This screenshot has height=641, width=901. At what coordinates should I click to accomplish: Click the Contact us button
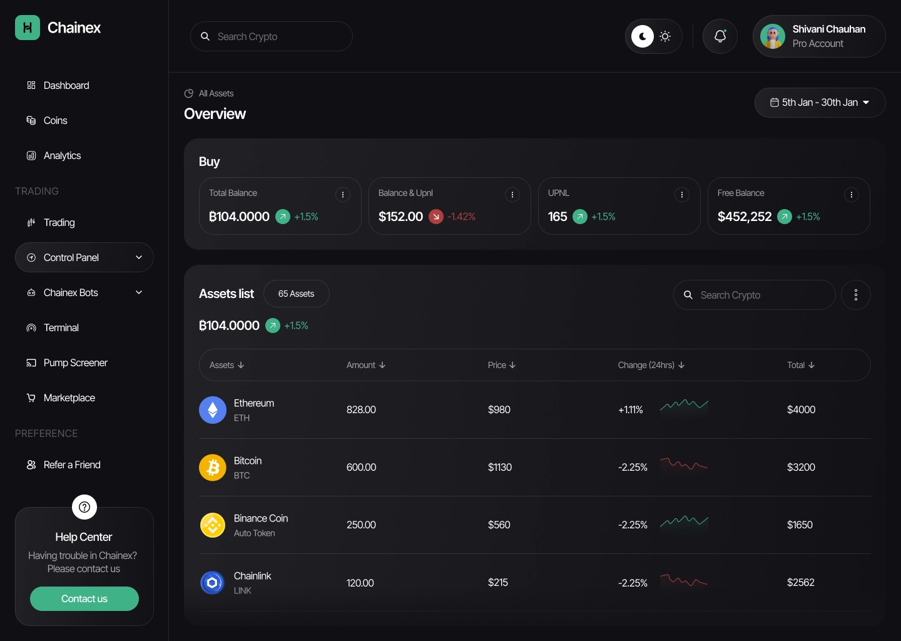point(84,598)
